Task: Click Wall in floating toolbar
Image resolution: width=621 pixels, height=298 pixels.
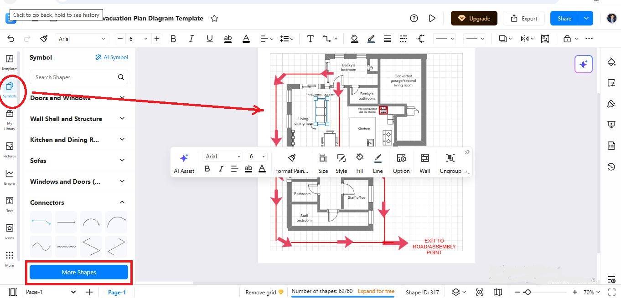Action: (425, 163)
